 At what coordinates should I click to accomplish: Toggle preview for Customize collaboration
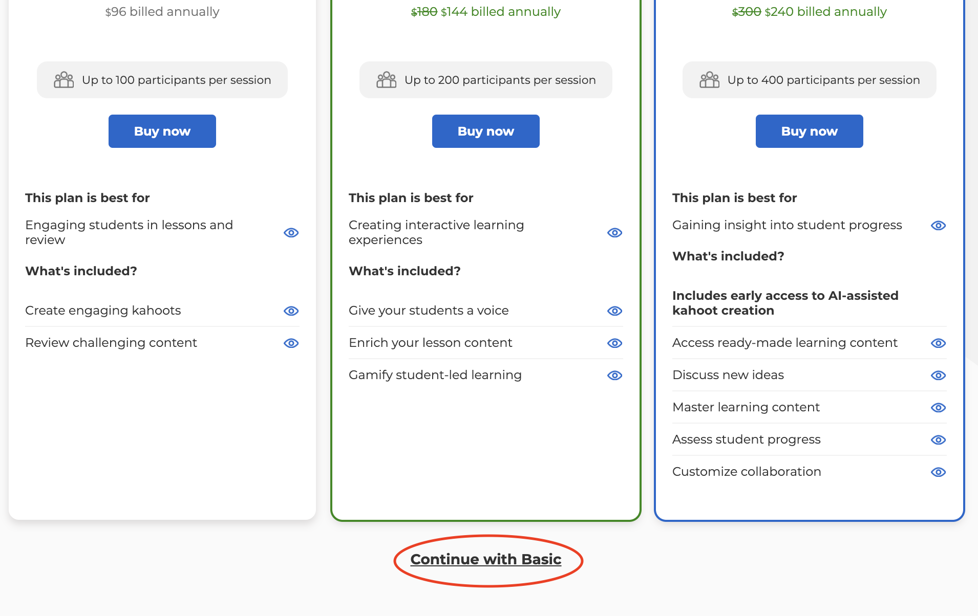tap(938, 472)
